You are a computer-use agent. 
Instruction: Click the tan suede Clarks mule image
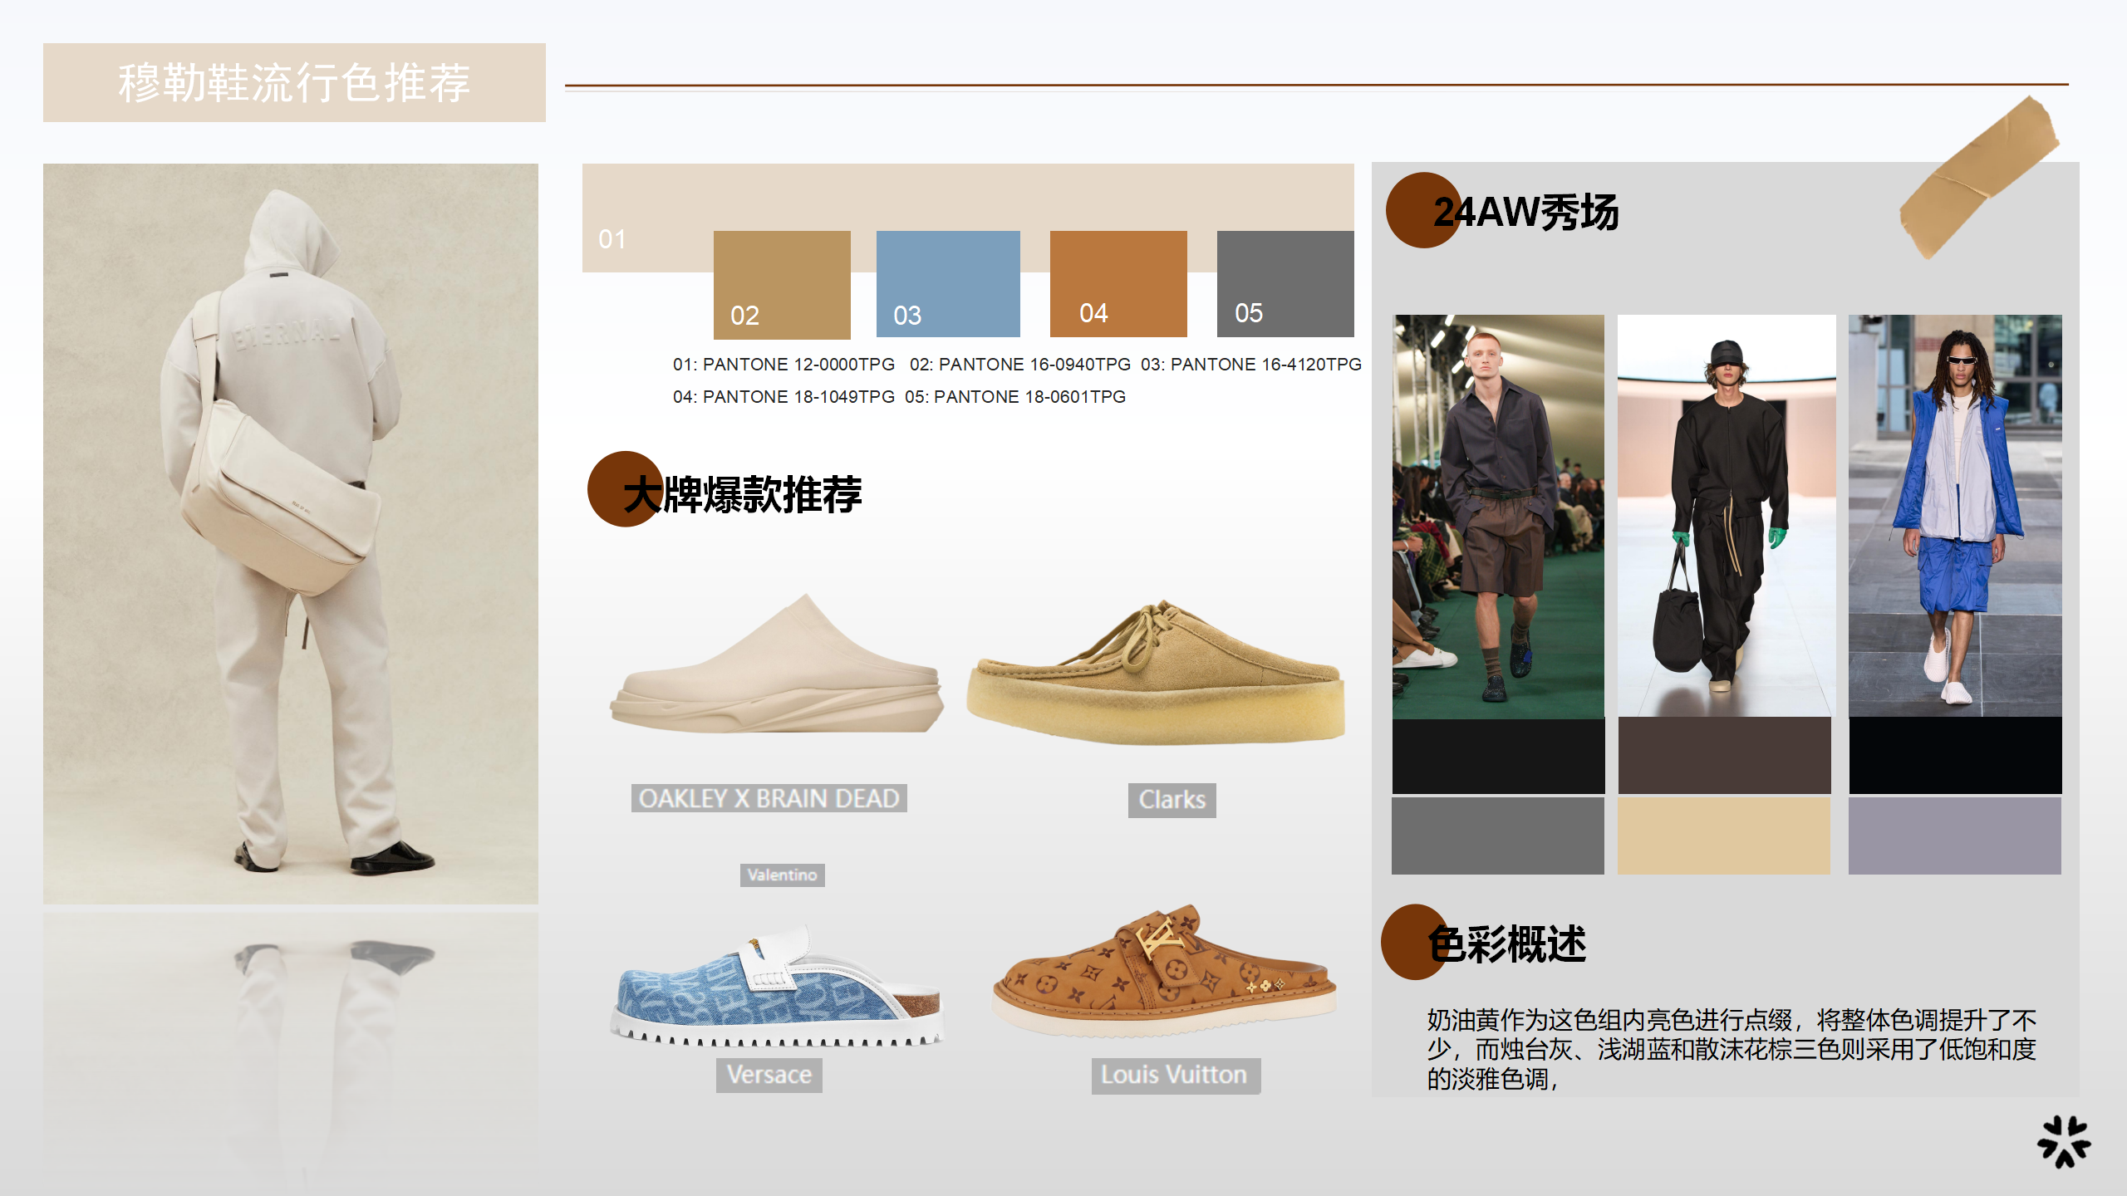1156,671
